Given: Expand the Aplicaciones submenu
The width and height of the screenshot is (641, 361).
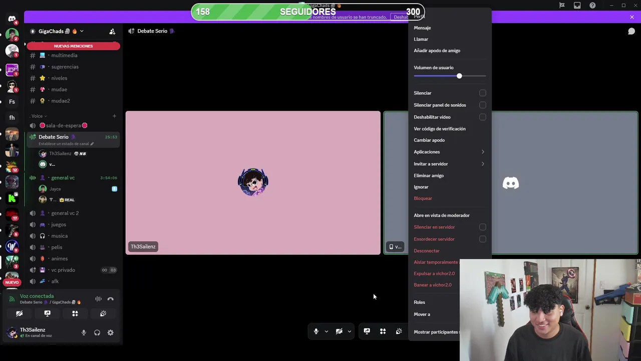Looking at the screenshot, I should (x=450, y=152).
